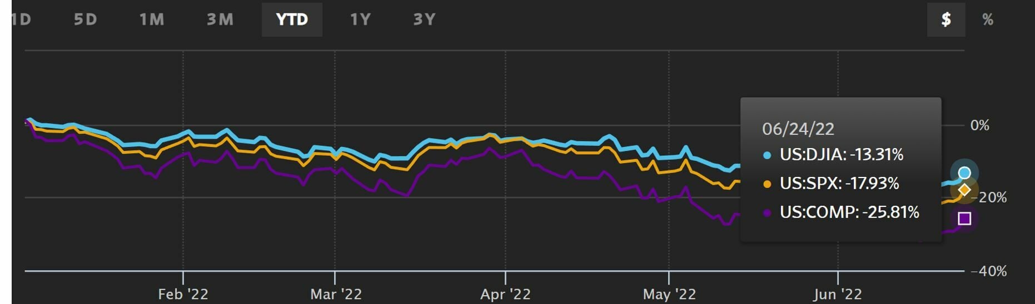Click the 0% y-axis label
Screen dimensions: 1035x304
pyautogui.click(x=979, y=125)
